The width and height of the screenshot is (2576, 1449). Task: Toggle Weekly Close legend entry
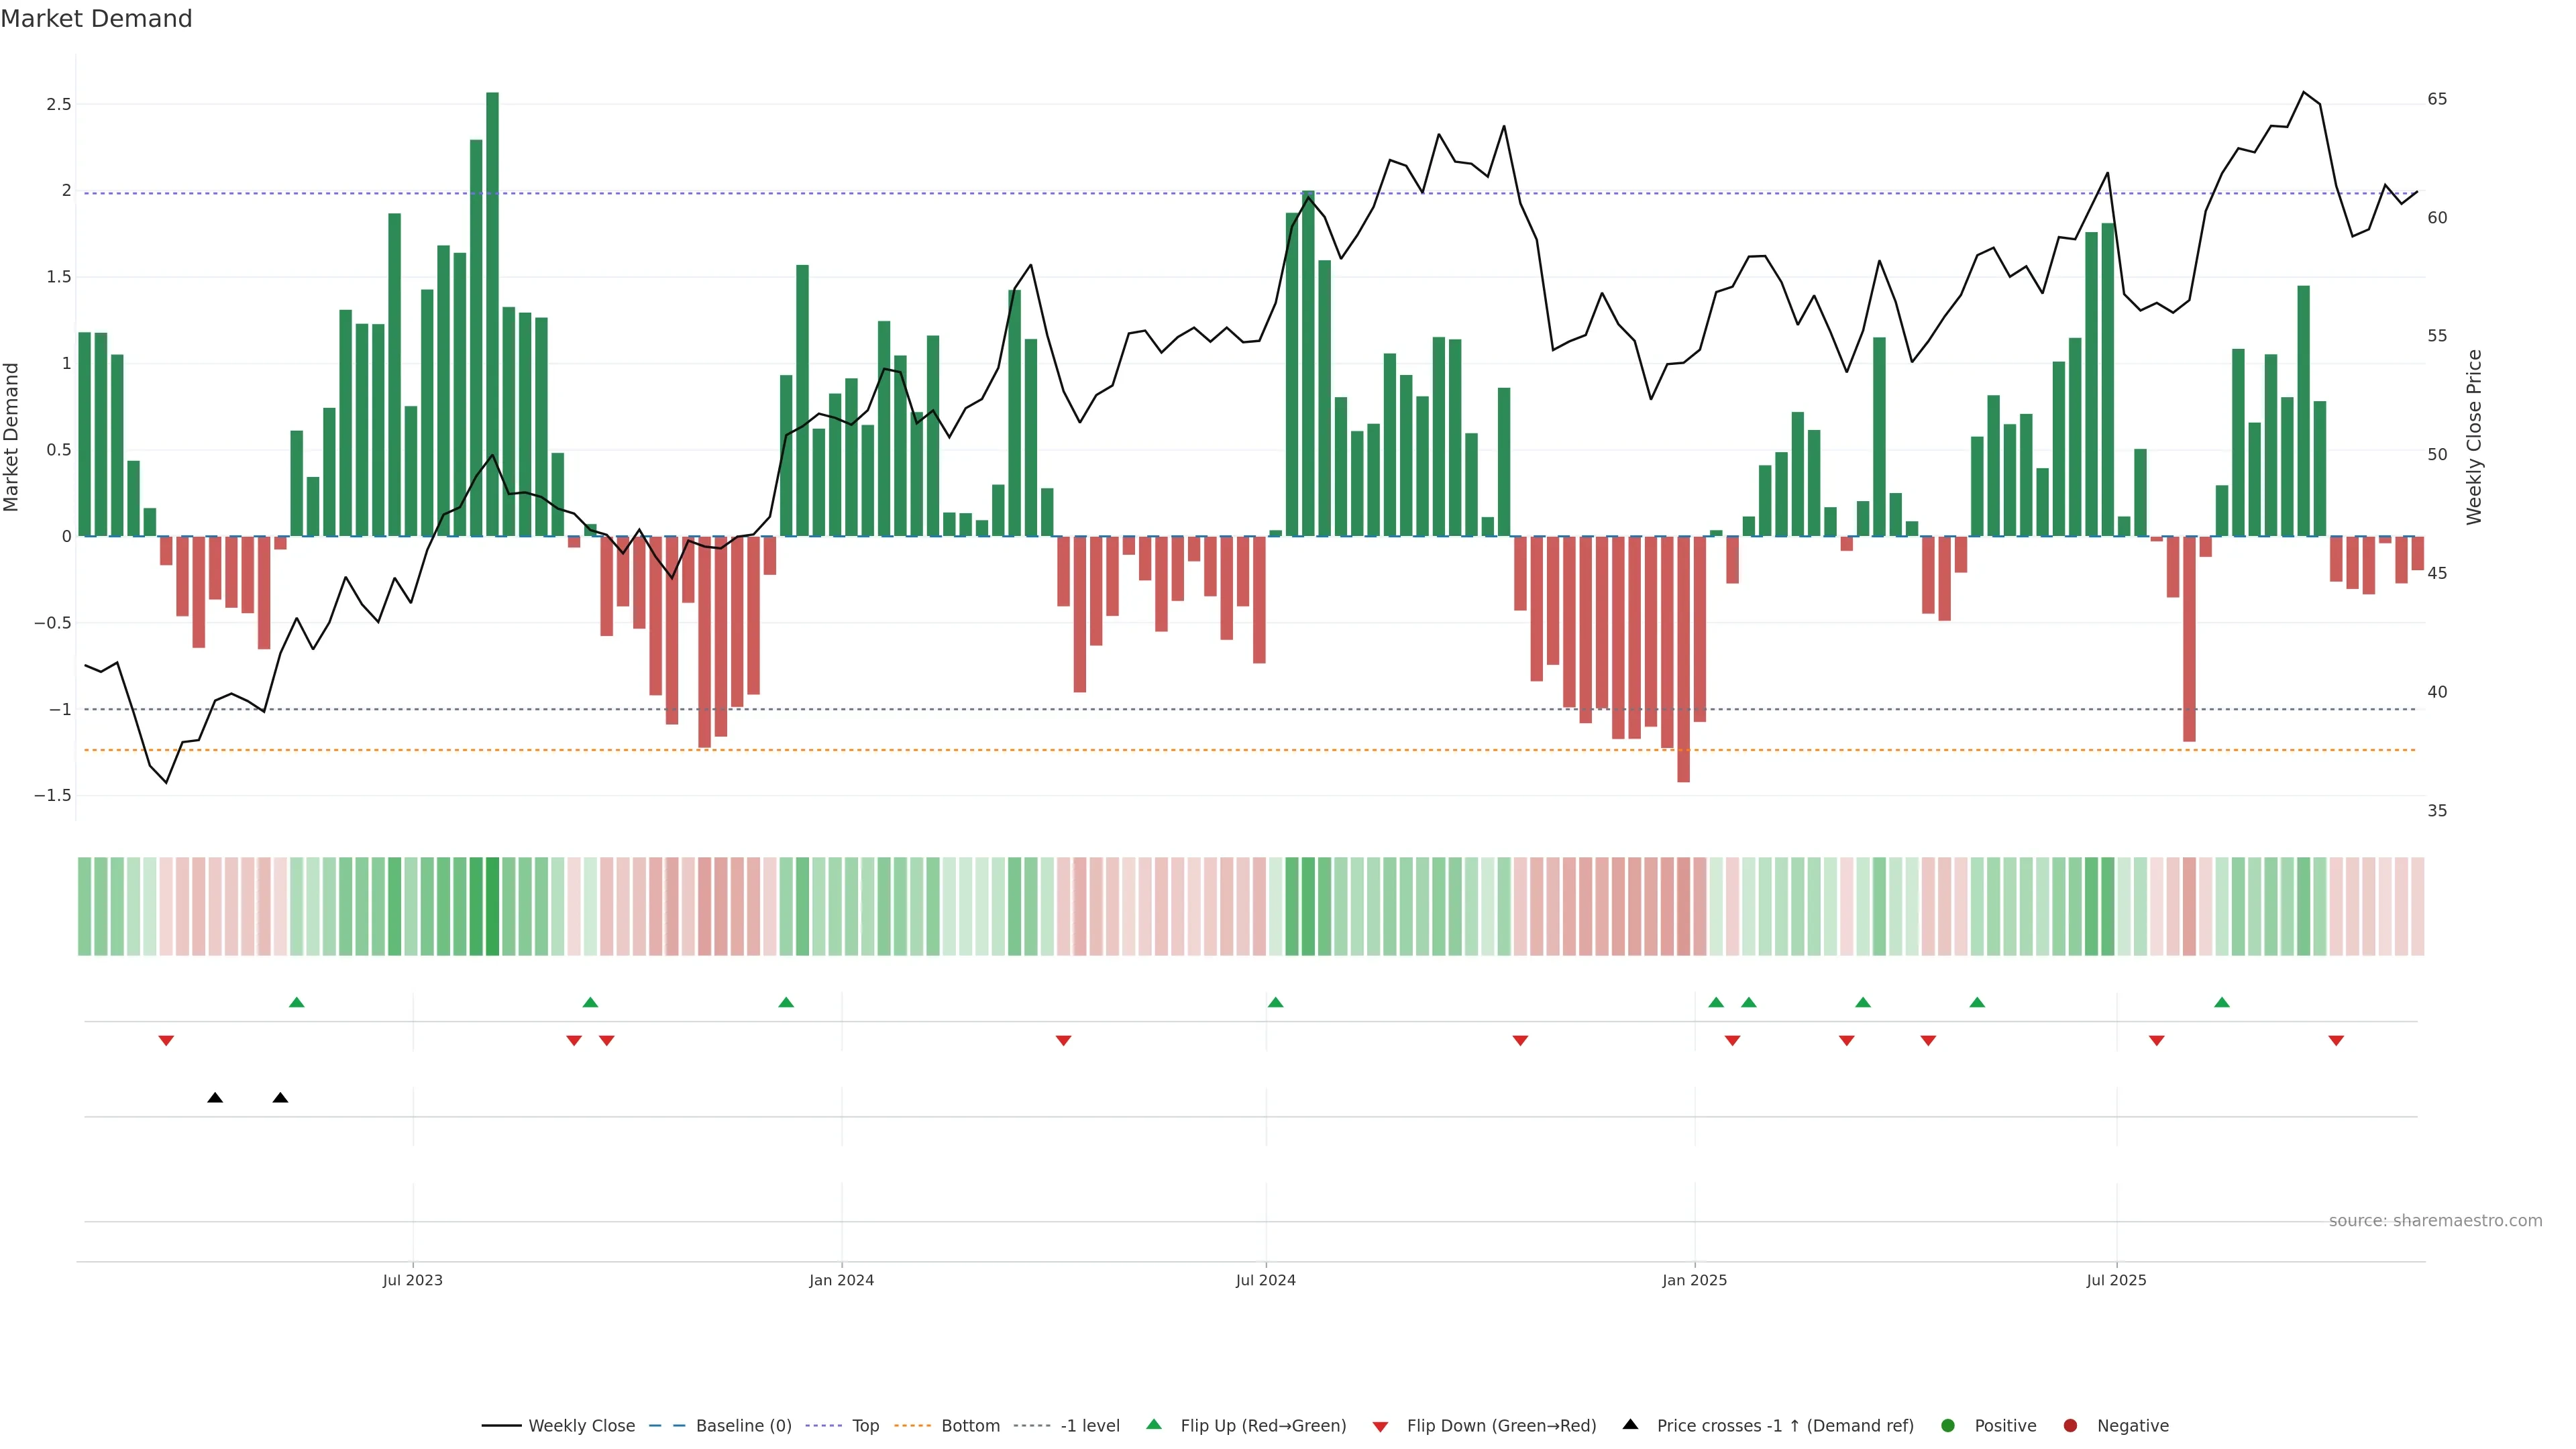click(580, 1426)
